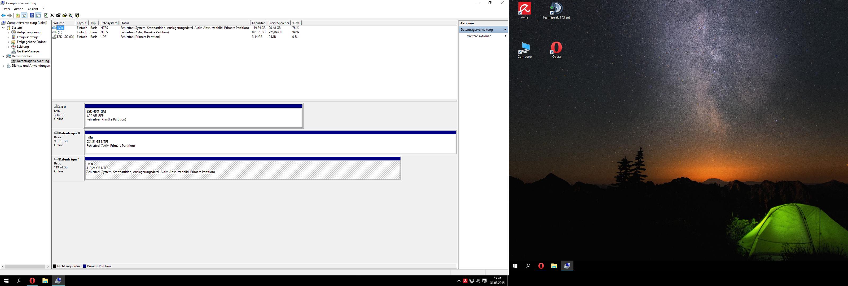Click the open folder toolbar icon

pos(64,15)
